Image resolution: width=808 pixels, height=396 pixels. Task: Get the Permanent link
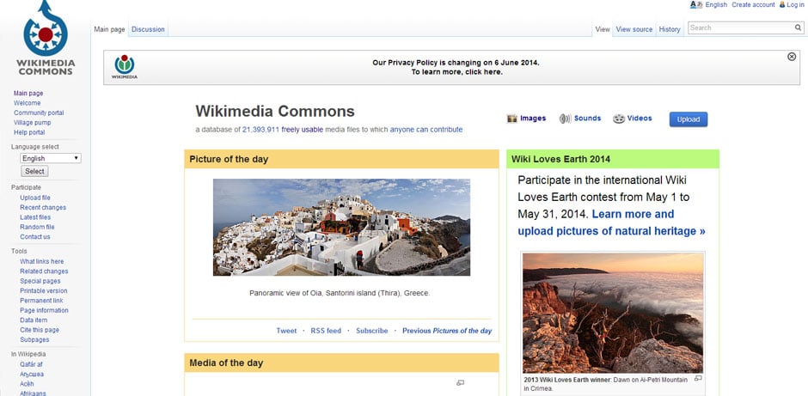41,301
